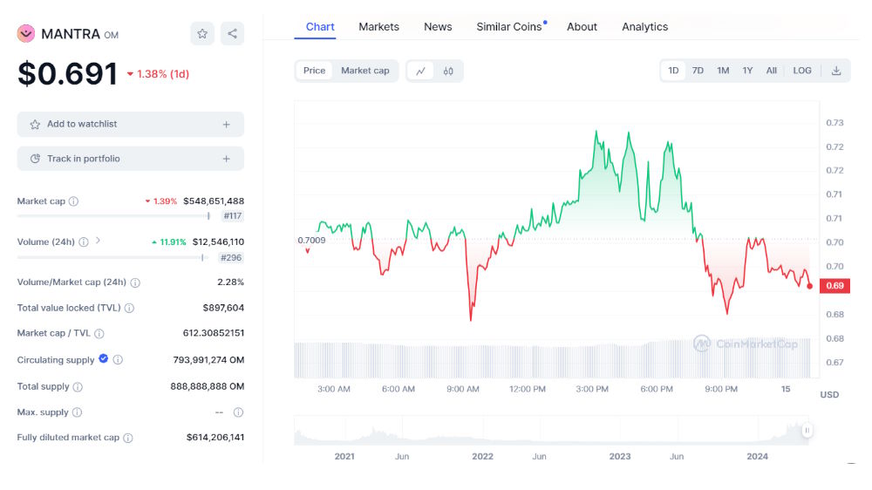Set chart range to 7D

click(x=698, y=71)
